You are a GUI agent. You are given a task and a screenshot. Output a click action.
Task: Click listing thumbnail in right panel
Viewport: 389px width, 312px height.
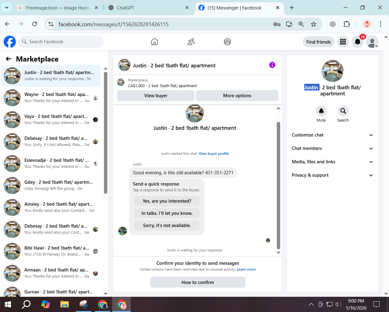[333, 71]
